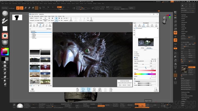
Task: Click the Import icon in bottom bar
Action: 77,89
